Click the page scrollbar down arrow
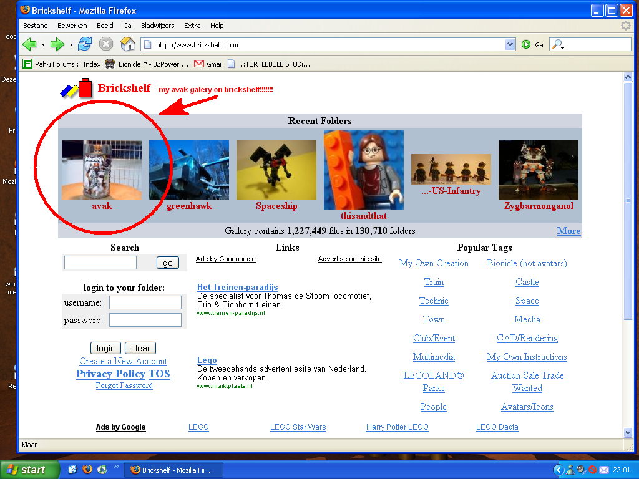The width and height of the screenshot is (639, 479). coord(628,432)
